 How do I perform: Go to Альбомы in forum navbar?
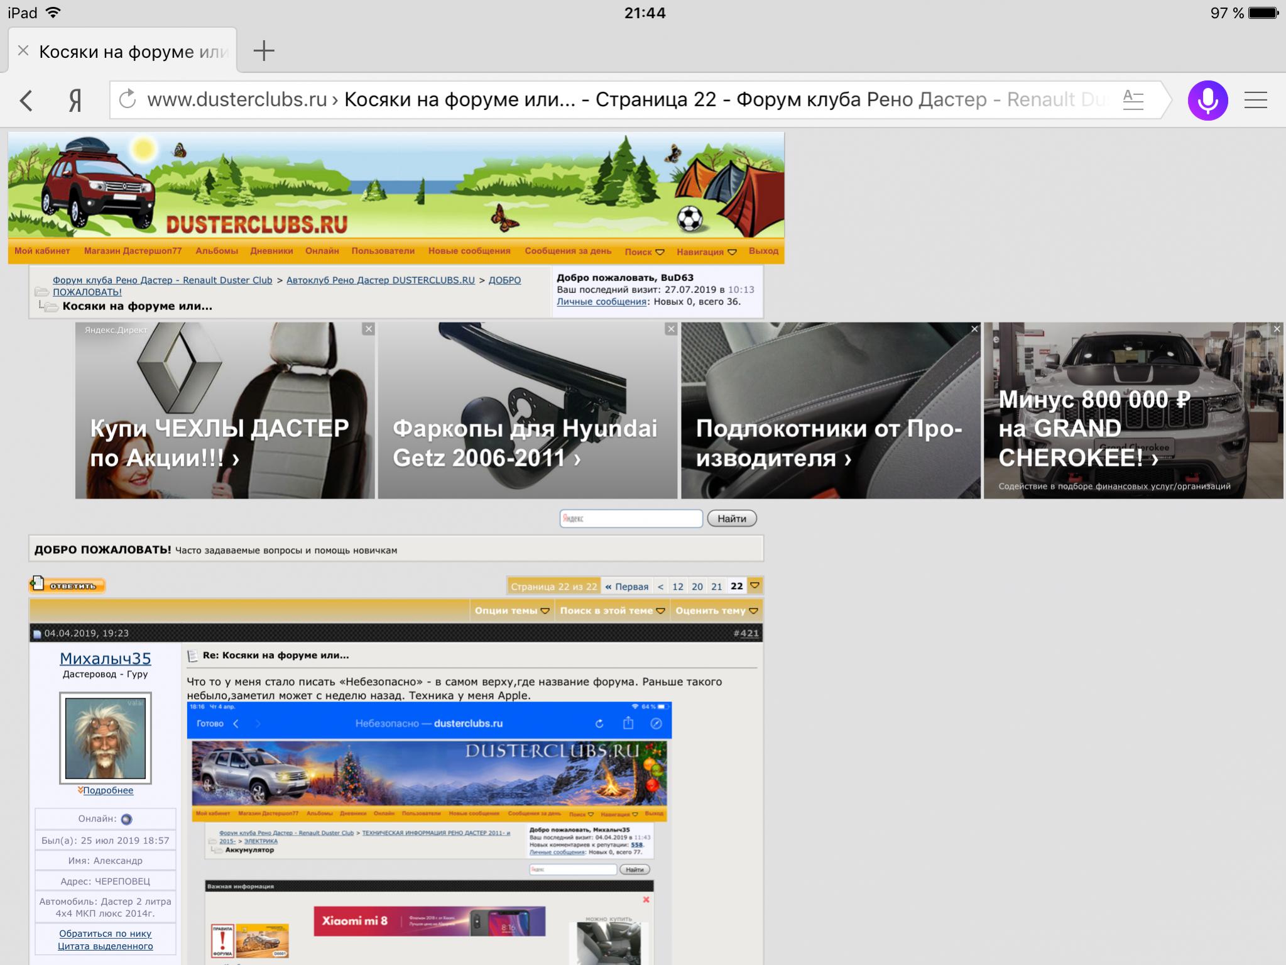[x=217, y=251]
